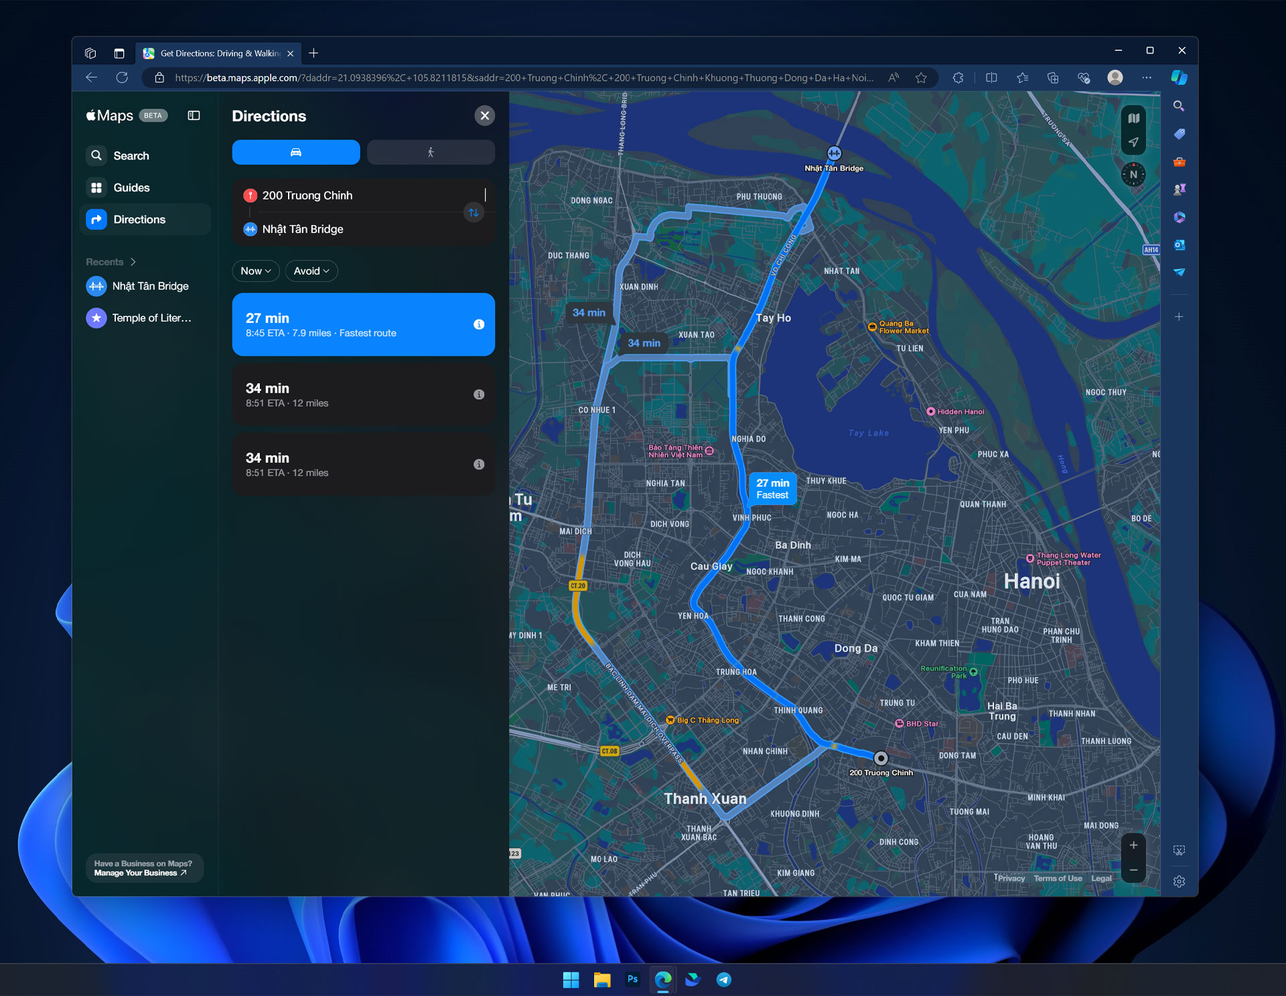Close the Get Directions tab
1286x996 pixels.
(290, 54)
